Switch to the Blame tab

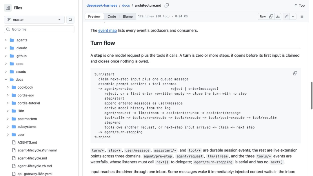[x=128, y=16]
